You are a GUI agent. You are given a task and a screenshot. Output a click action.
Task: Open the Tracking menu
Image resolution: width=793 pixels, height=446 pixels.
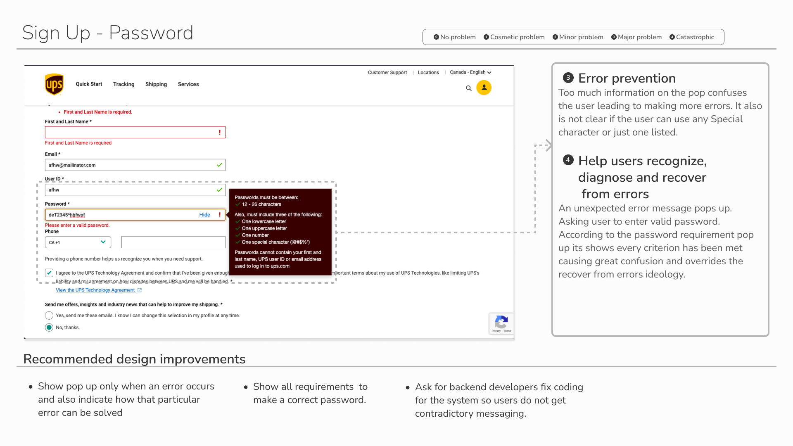click(x=123, y=84)
